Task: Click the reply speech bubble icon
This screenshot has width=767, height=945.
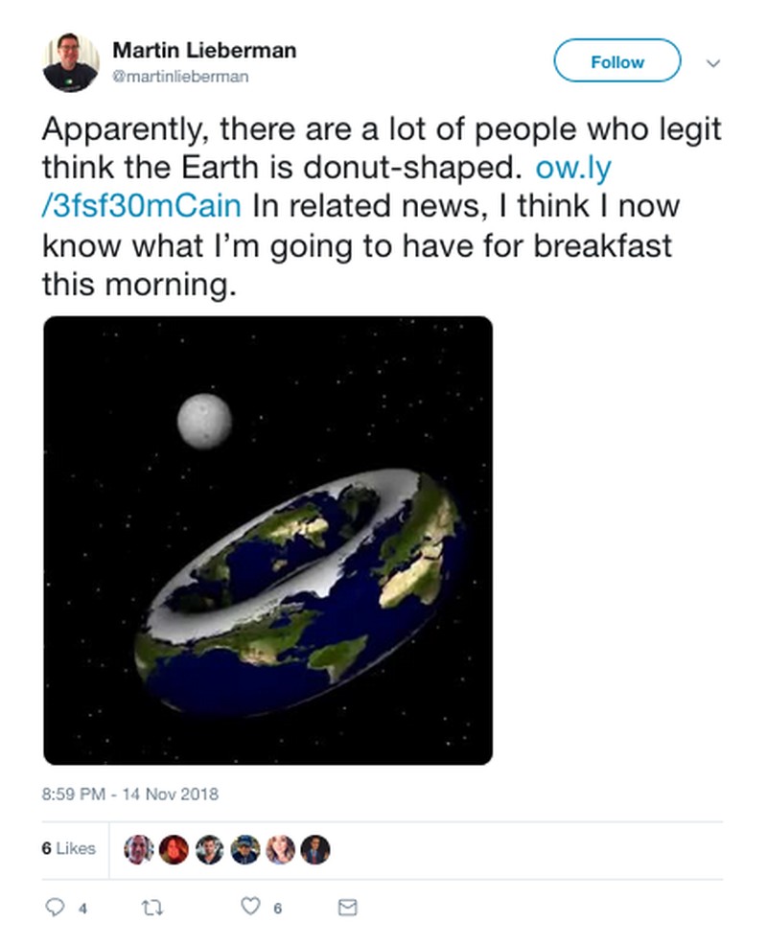Action: click(x=55, y=907)
